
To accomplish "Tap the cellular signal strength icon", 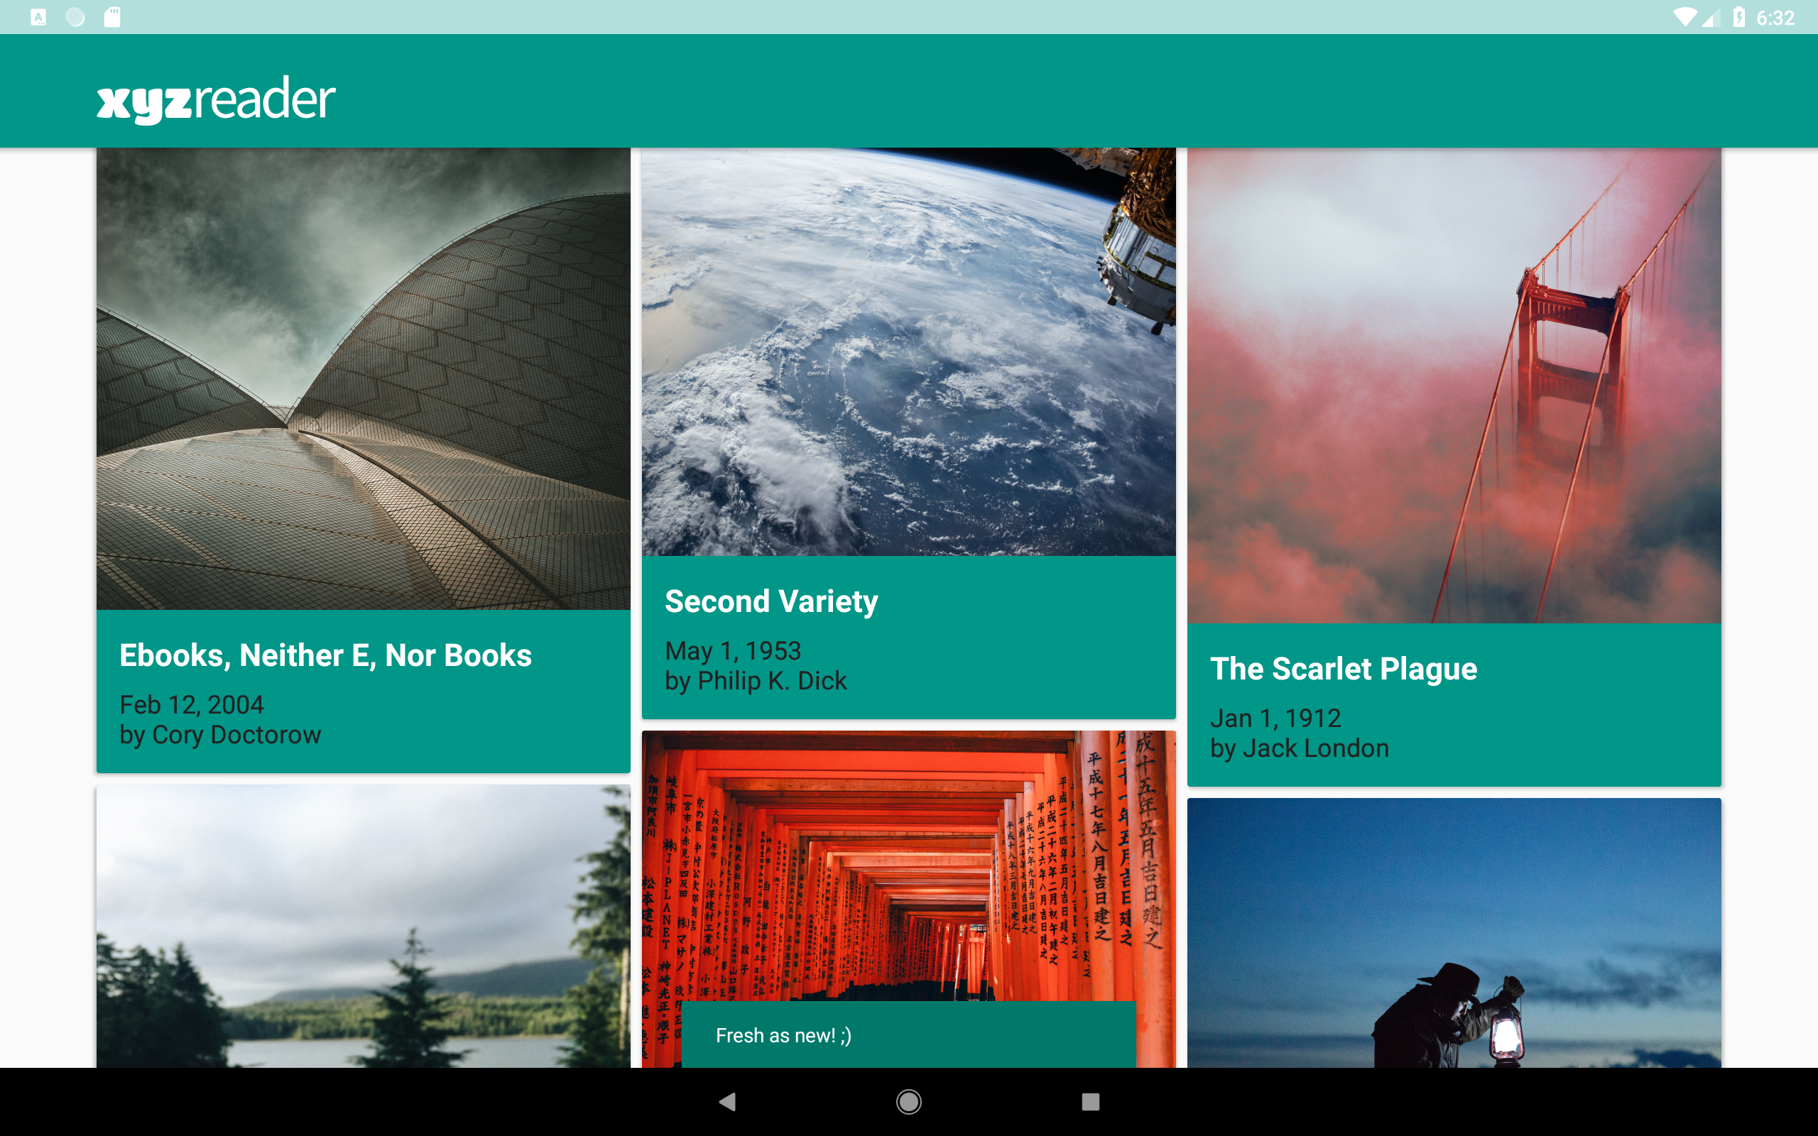I will pyautogui.click(x=1711, y=17).
